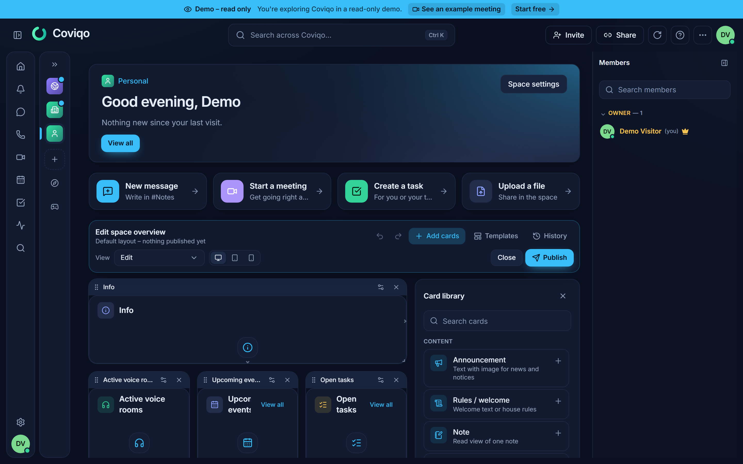Switch preview to desktop layout
Screen dimensions: 743x464
pos(218,258)
